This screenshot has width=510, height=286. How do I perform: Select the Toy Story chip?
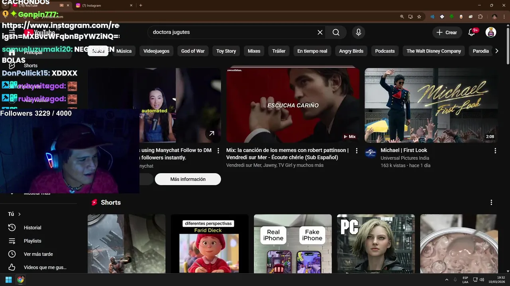[x=226, y=51]
